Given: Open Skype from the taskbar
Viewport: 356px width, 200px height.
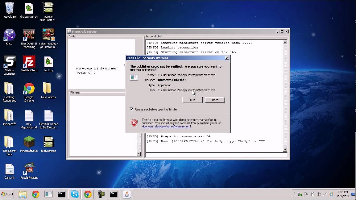Looking at the screenshot, I should pyautogui.click(x=75, y=194).
